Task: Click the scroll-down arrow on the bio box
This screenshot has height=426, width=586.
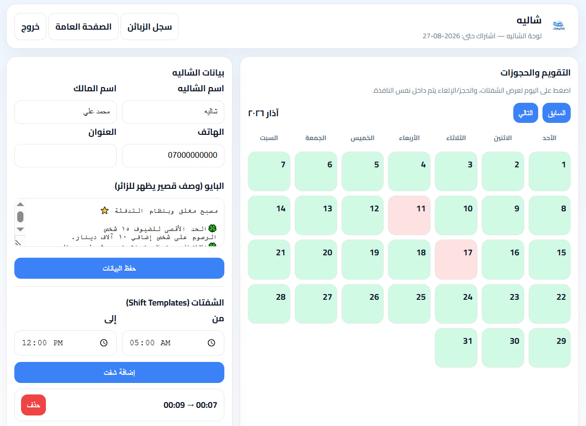Action: coord(20,229)
